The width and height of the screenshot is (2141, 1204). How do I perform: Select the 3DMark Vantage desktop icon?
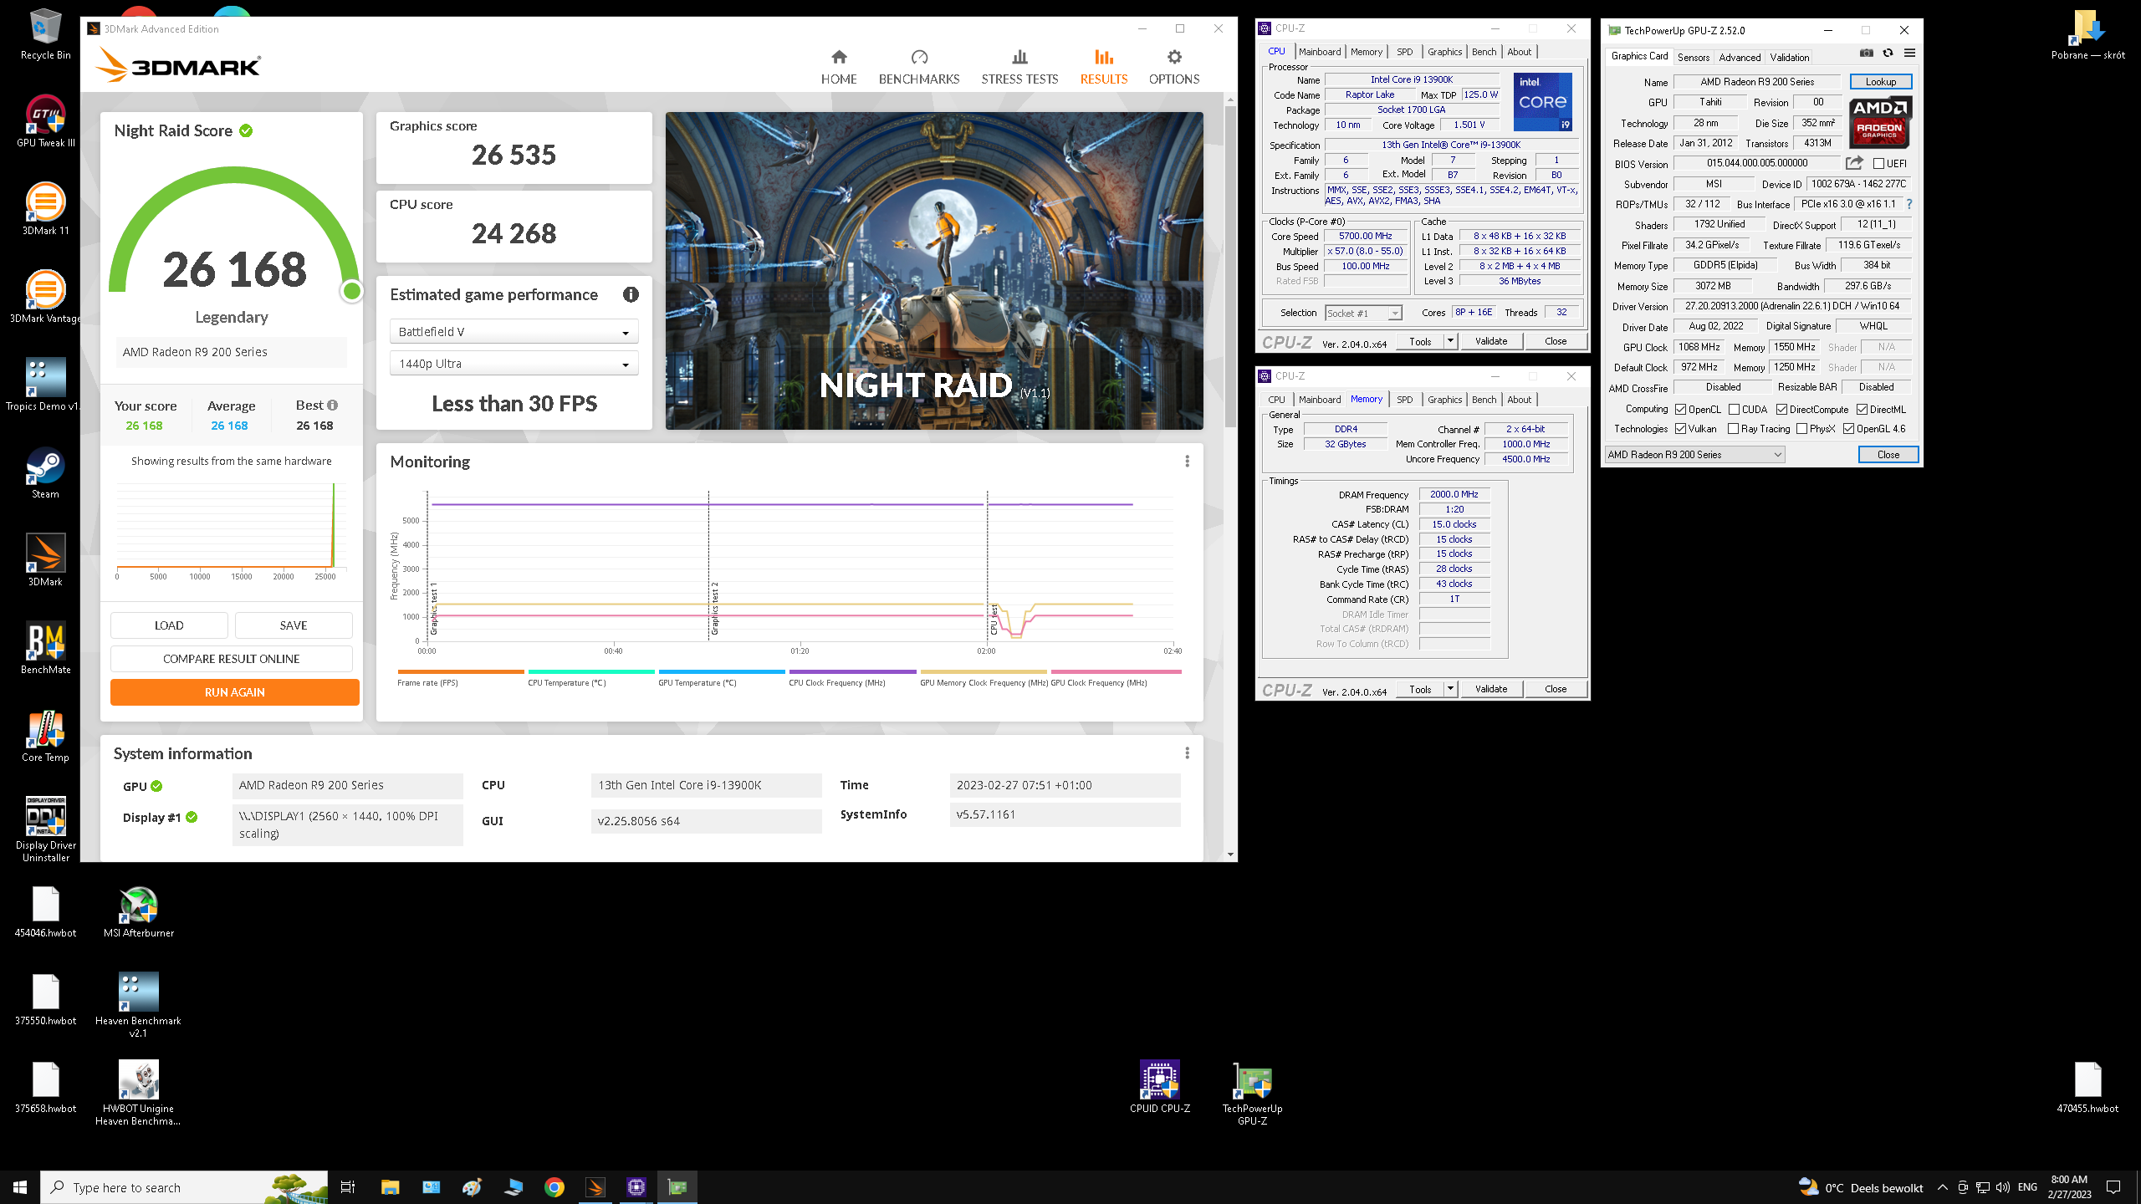pos(45,298)
